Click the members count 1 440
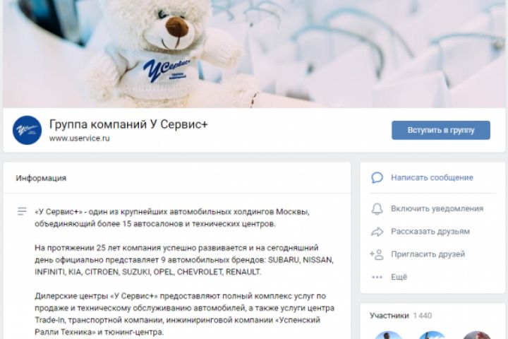Viewport: 508px width, 339px height. pos(423,316)
